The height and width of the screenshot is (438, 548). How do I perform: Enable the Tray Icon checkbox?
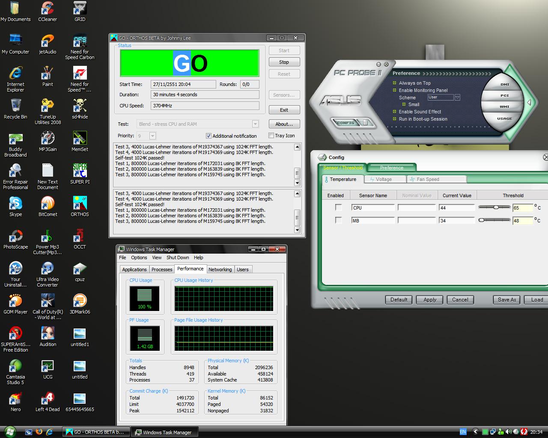click(271, 136)
